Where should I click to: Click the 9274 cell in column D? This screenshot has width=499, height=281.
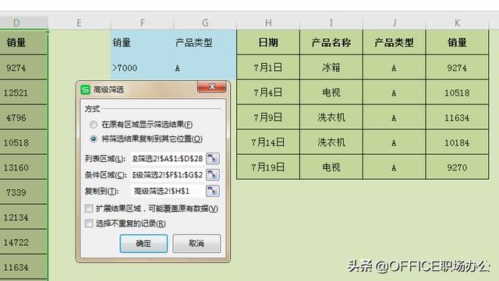point(23,68)
